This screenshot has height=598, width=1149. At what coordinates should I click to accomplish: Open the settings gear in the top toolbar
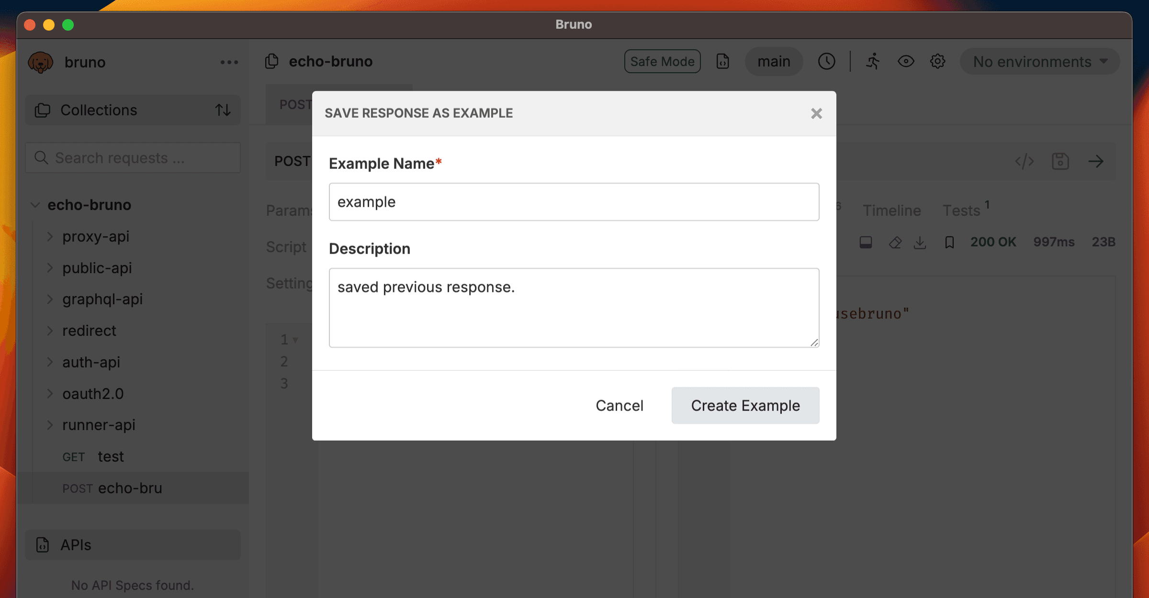(937, 61)
